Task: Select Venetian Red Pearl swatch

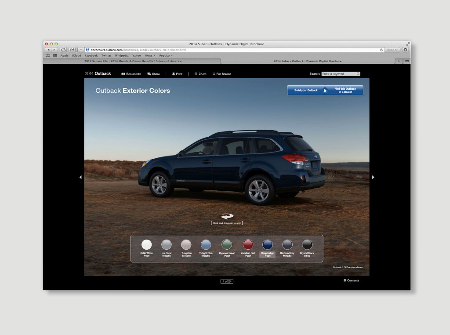Action: pyautogui.click(x=248, y=245)
